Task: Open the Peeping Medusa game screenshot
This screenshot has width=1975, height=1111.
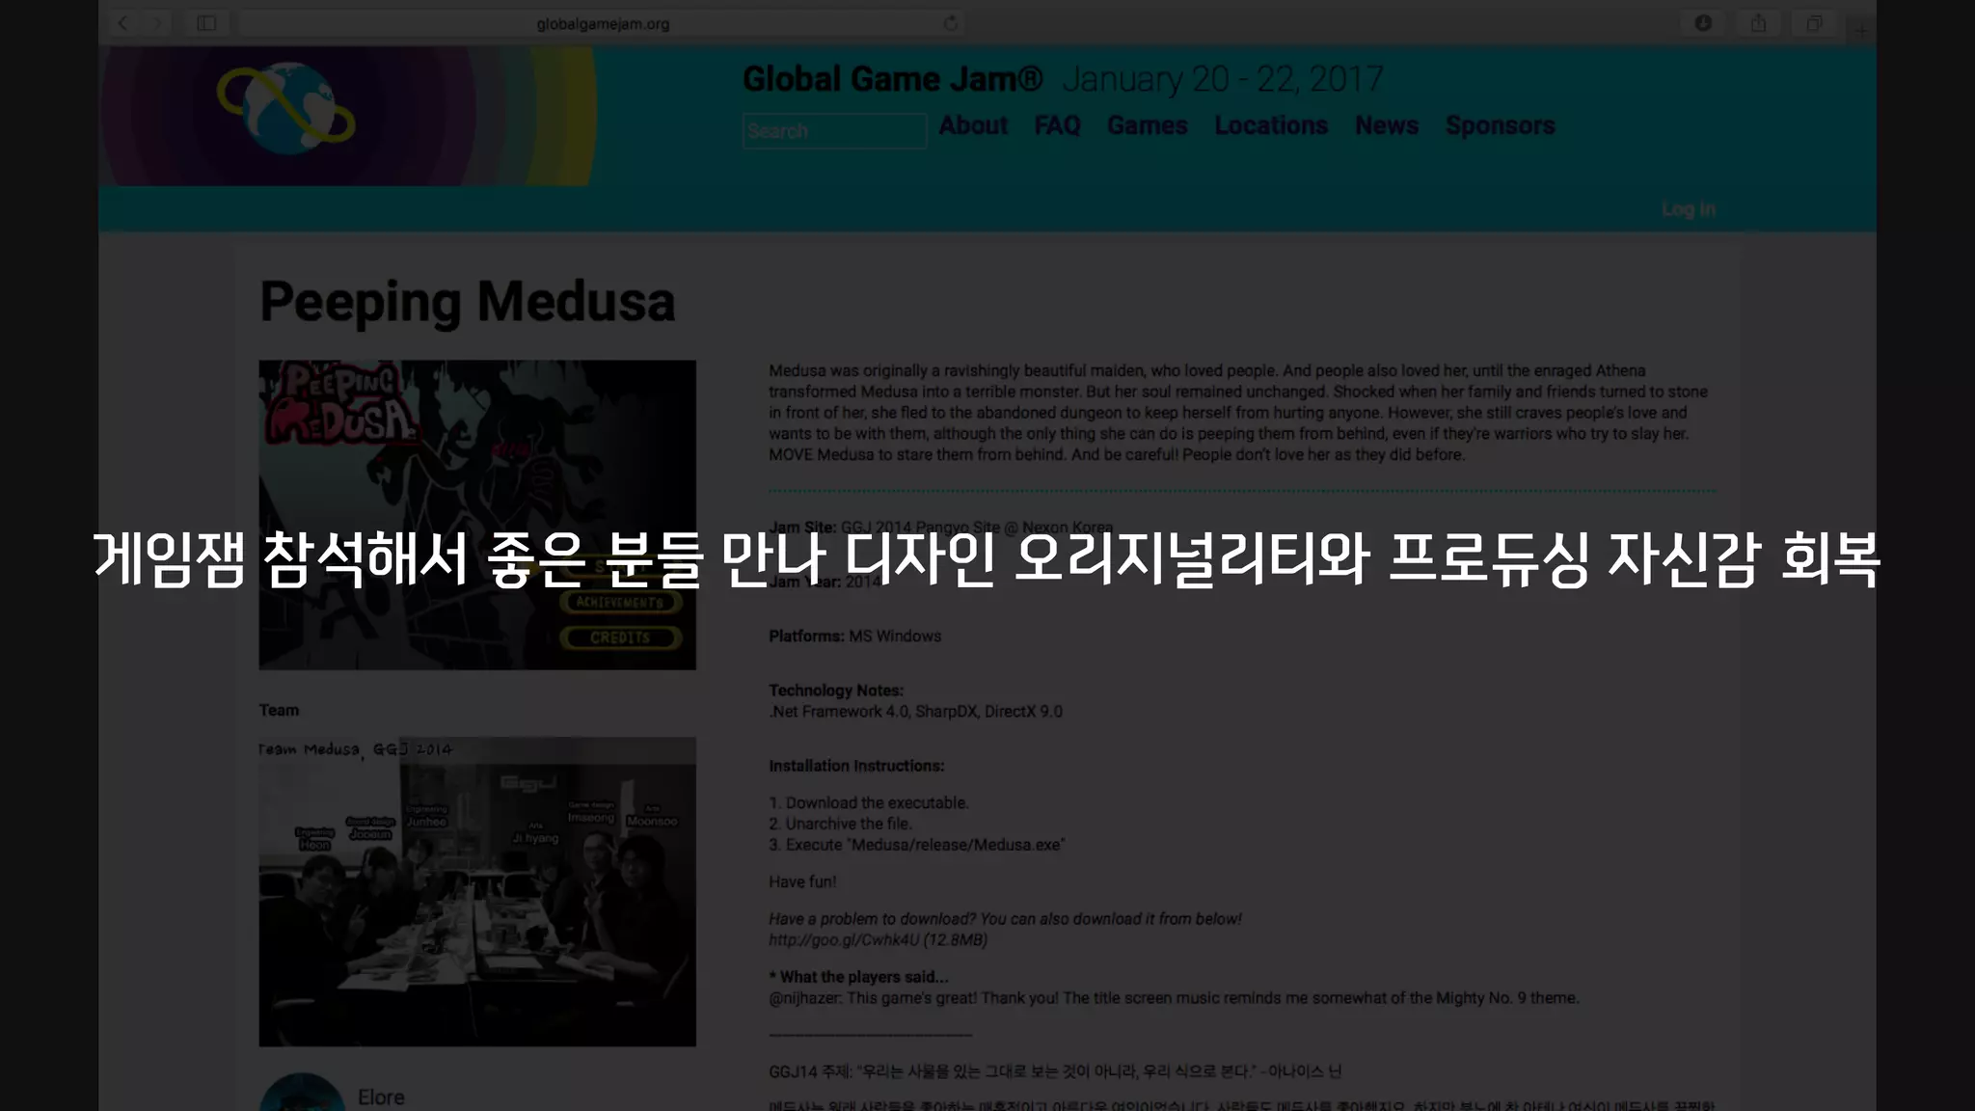Action: click(x=477, y=515)
